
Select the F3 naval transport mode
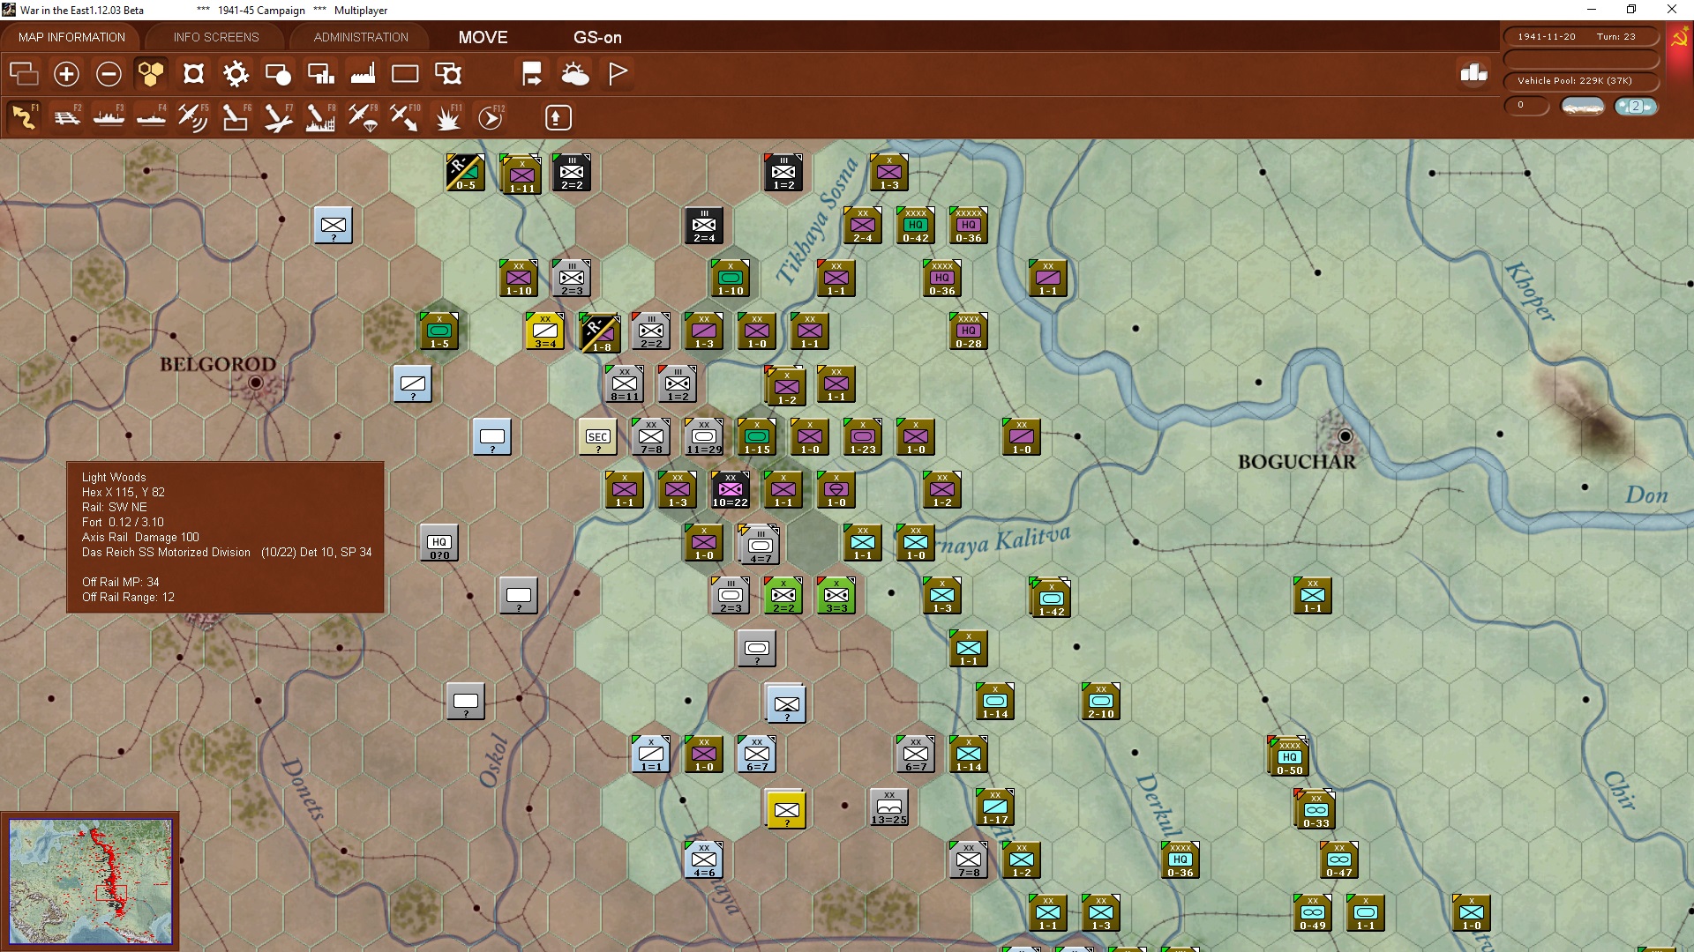point(109,117)
